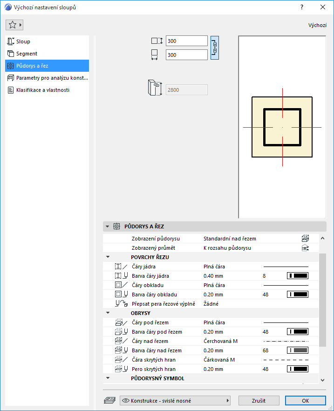Click the Zrušit button
This screenshot has width=334, height=411.
pyautogui.click(x=259, y=401)
